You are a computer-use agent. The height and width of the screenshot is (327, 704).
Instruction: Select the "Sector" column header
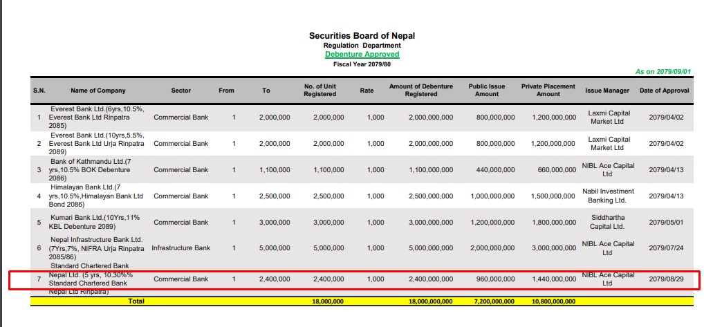point(180,91)
